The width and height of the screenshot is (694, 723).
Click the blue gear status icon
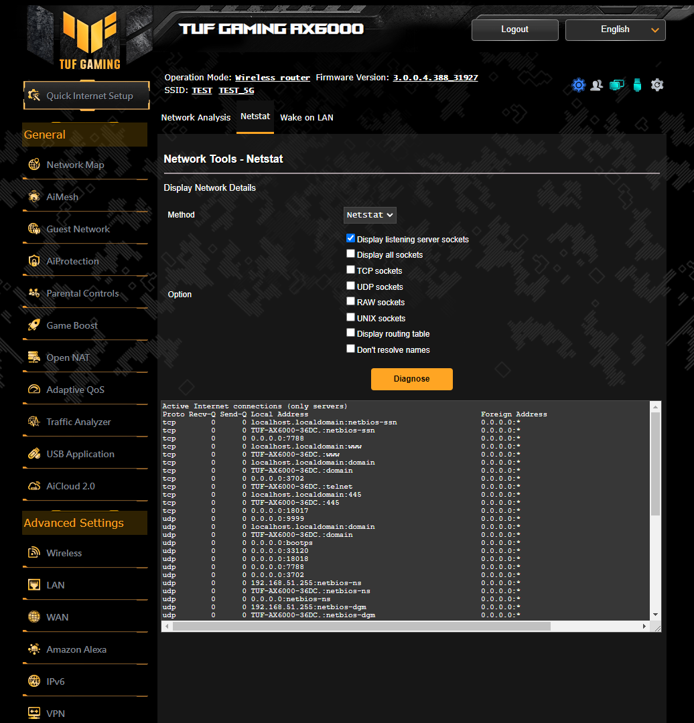(x=579, y=85)
